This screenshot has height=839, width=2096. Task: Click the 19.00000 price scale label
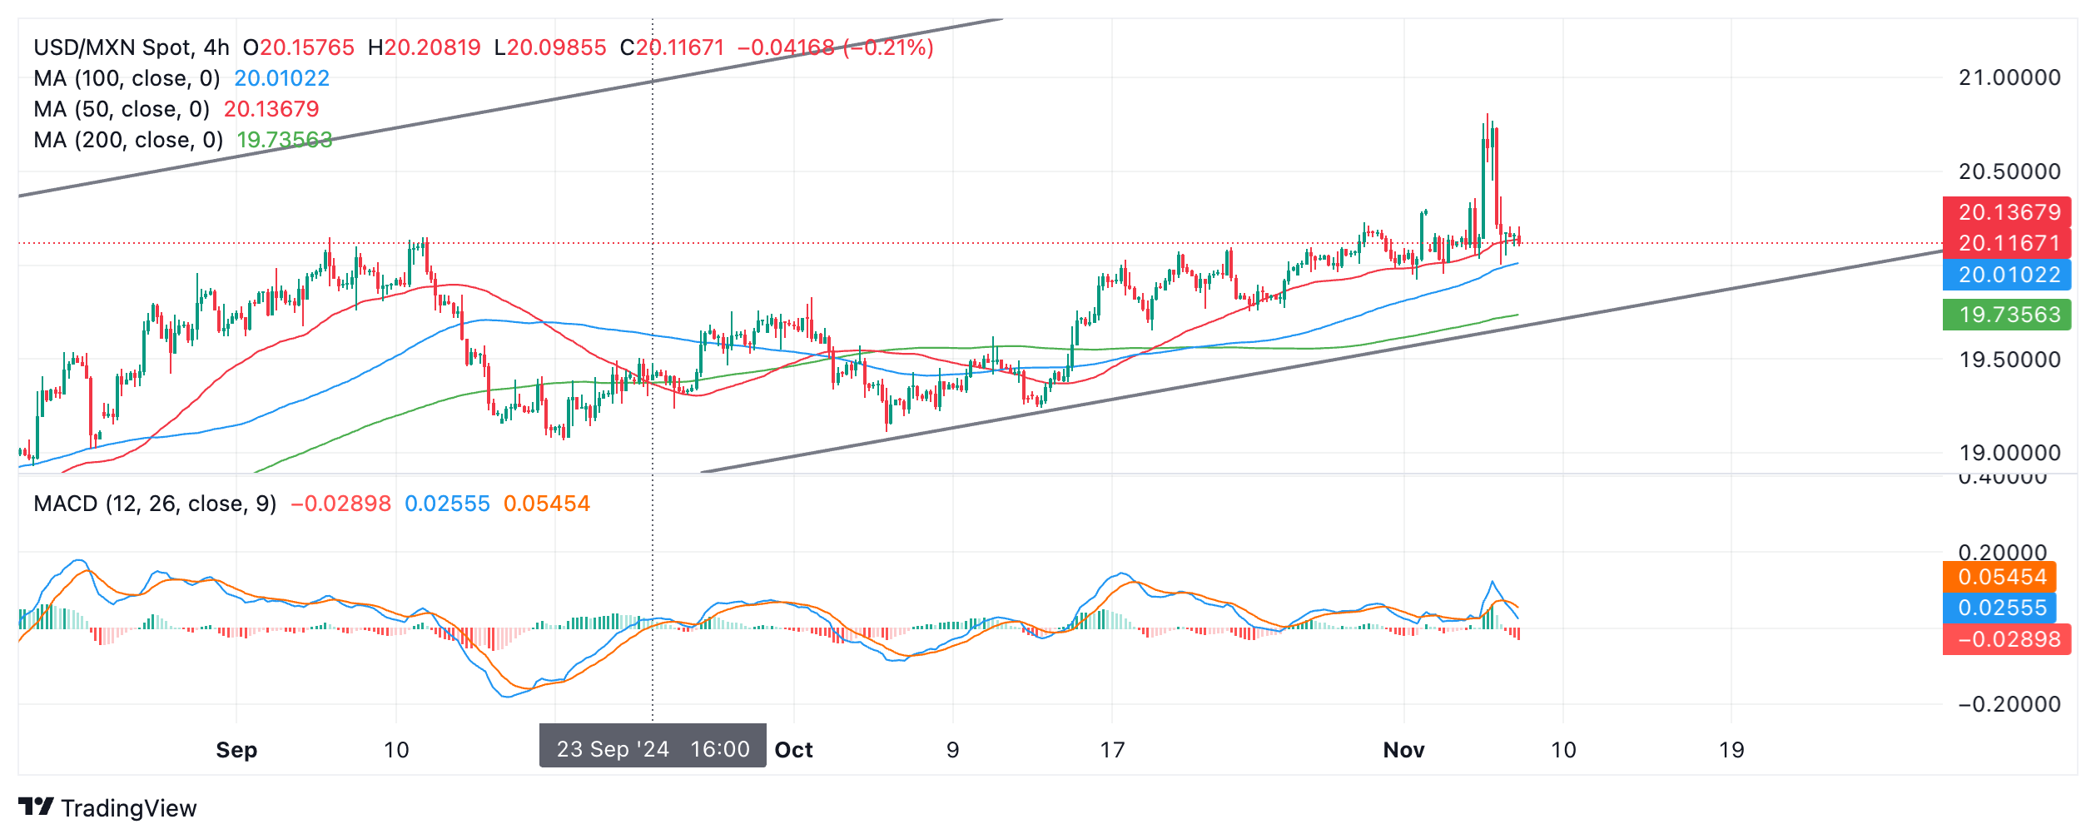(2009, 453)
